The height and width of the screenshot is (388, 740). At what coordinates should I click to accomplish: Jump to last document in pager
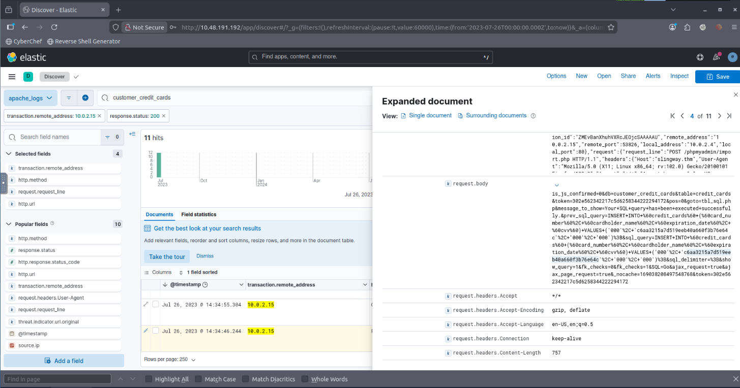729,116
